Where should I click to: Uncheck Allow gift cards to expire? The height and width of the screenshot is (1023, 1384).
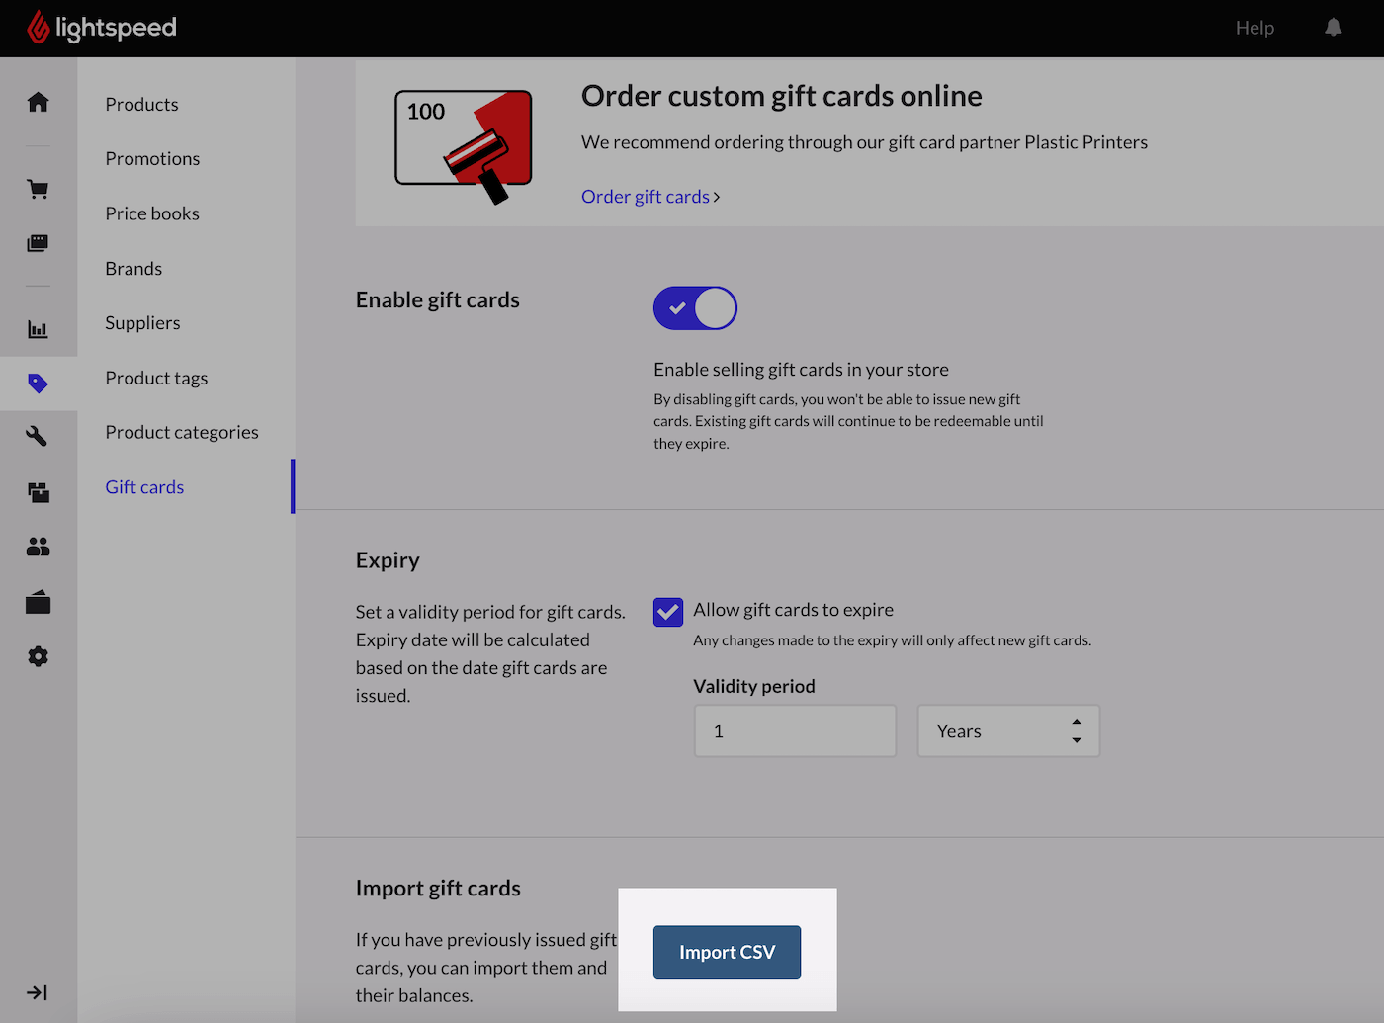point(668,612)
